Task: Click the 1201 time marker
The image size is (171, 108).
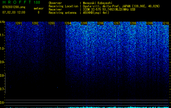Action: (x=19, y=23)
